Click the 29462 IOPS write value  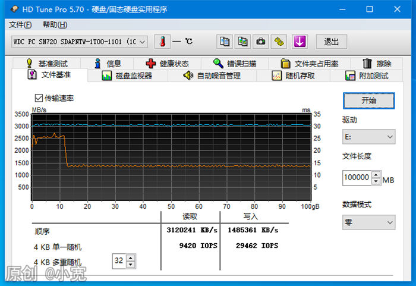257,246
